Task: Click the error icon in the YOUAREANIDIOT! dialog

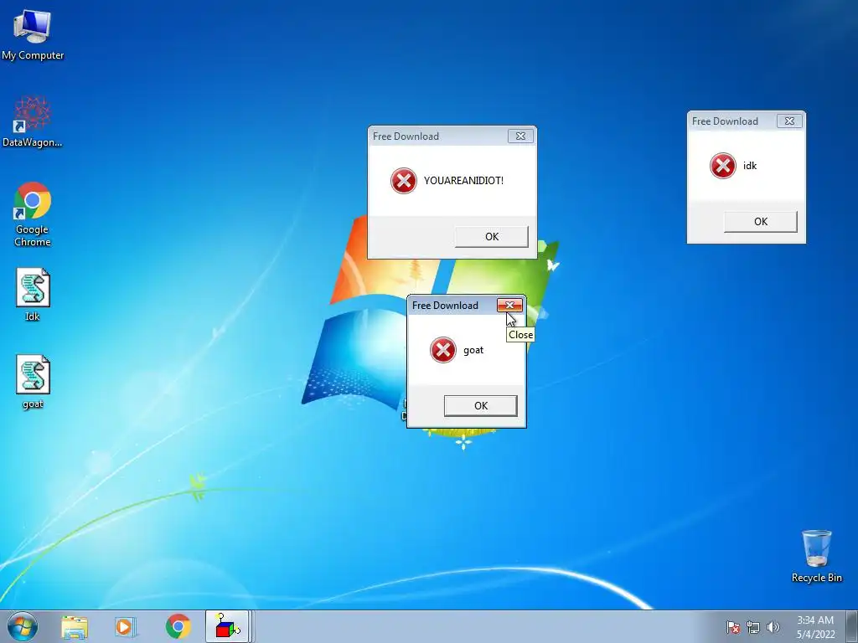Action: [x=404, y=181]
